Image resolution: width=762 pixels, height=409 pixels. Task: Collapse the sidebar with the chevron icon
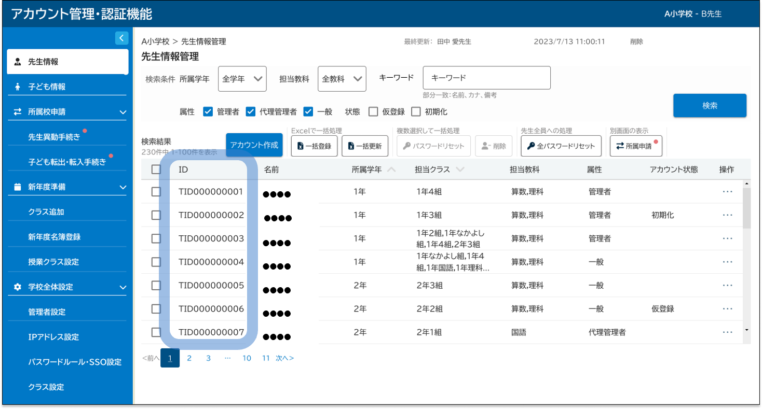pyautogui.click(x=121, y=38)
